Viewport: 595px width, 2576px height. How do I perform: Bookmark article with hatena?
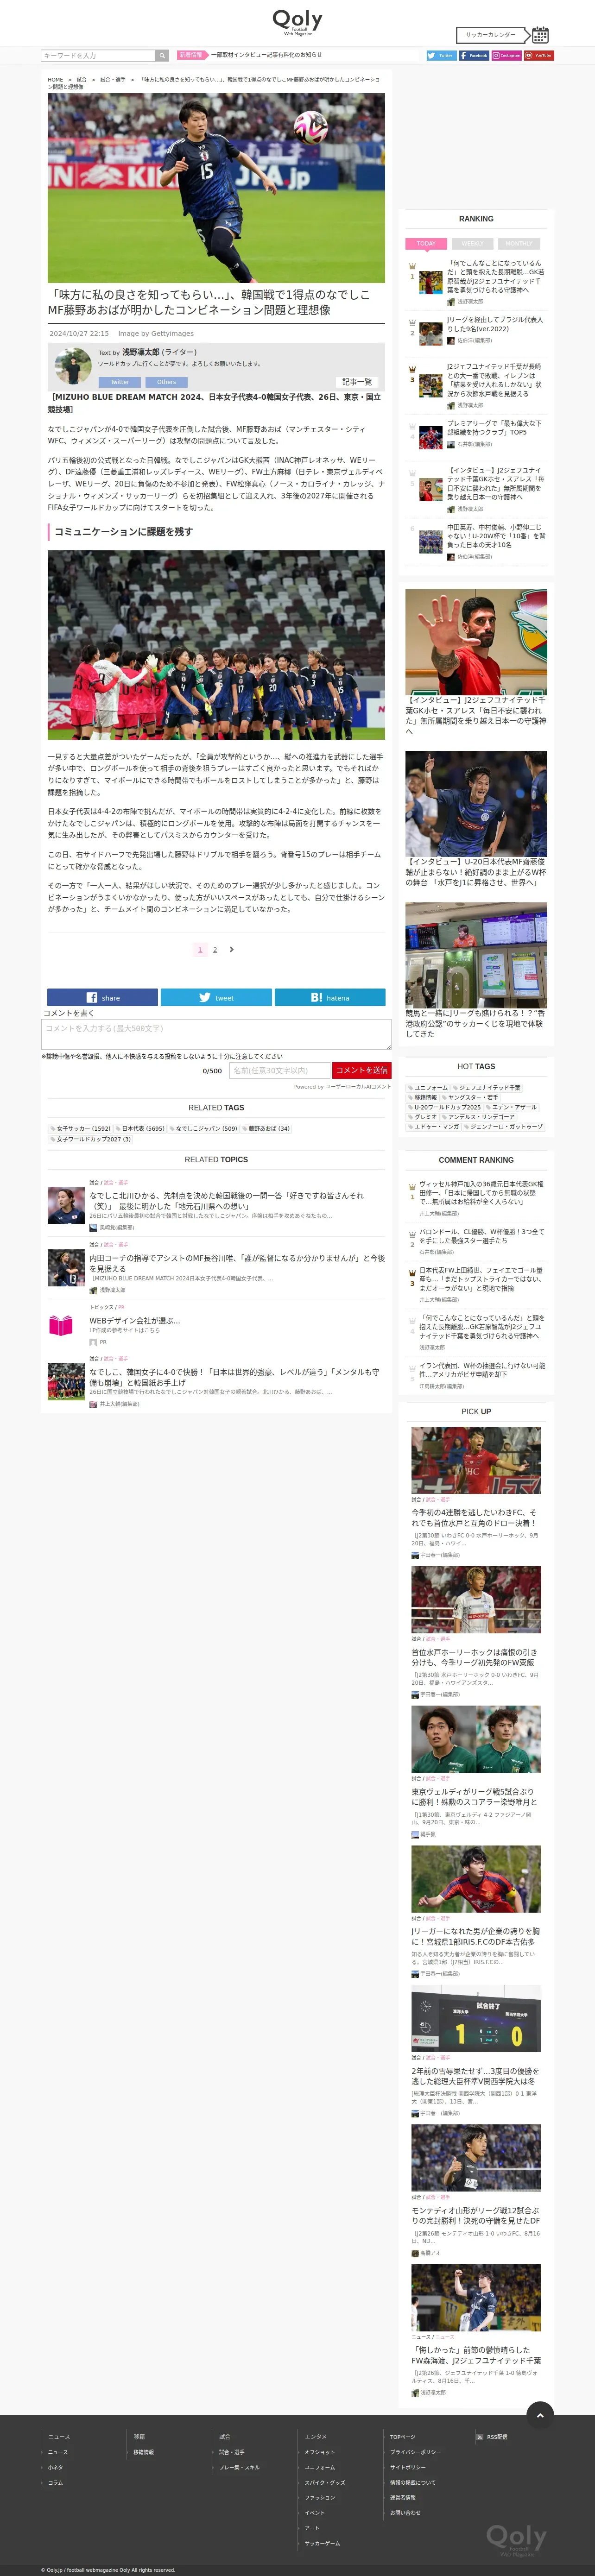point(330,997)
